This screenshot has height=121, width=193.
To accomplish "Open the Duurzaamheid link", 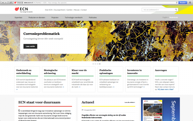I will click(59, 10).
